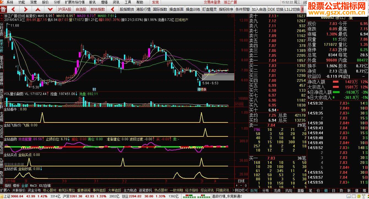Click 加入自选 toolbar button
This screenshot has width=369, height=199.
259,9
